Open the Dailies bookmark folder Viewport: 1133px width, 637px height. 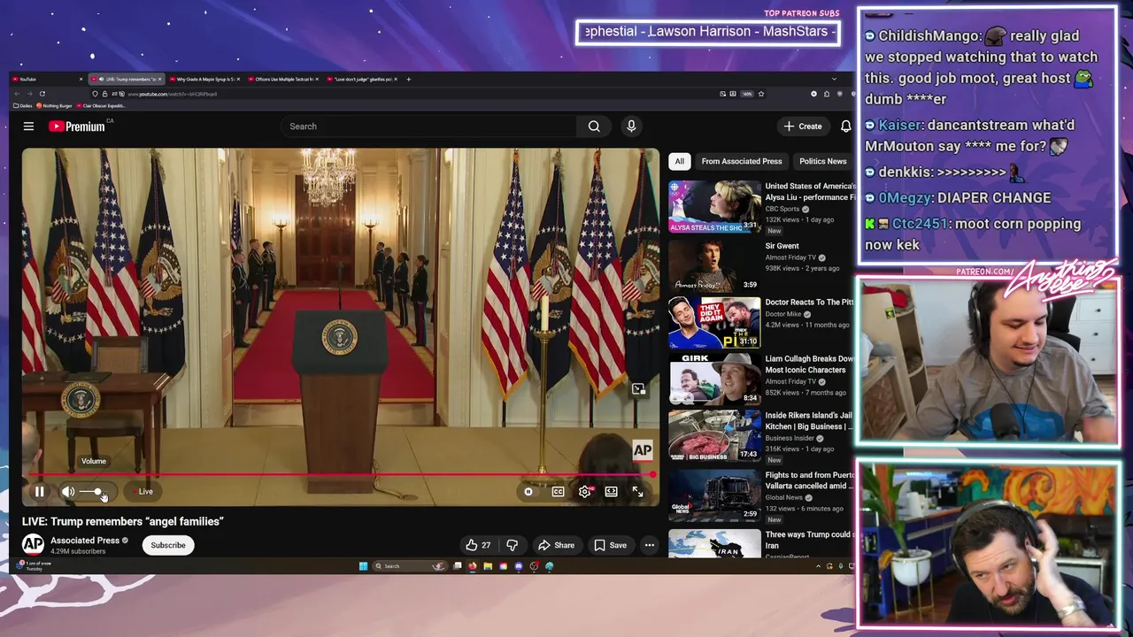[23, 106]
